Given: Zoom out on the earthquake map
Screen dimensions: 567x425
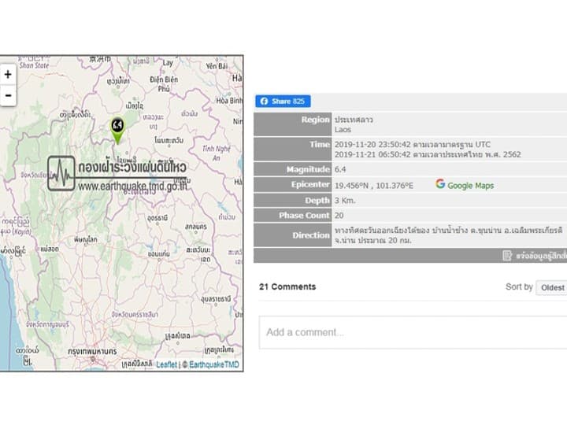Looking at the screenshot, I should coord(8,96).
